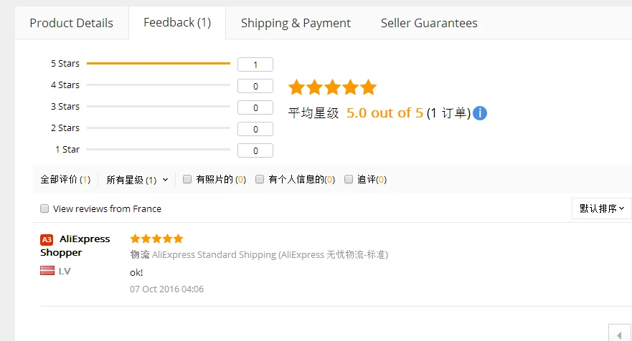Select the Feedback (1) tab
Screen dimensions: 632x341
pyautogui.click(x=177, y=22)
